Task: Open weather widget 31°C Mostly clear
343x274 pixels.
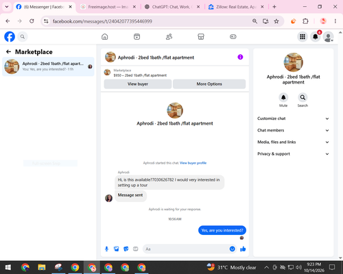Action: tap(231, 267)
